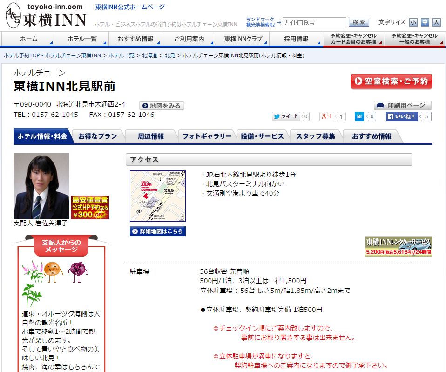Click the アクセス section header
The height and width of the screenshot is (372, 446).
tap(269, 160)
